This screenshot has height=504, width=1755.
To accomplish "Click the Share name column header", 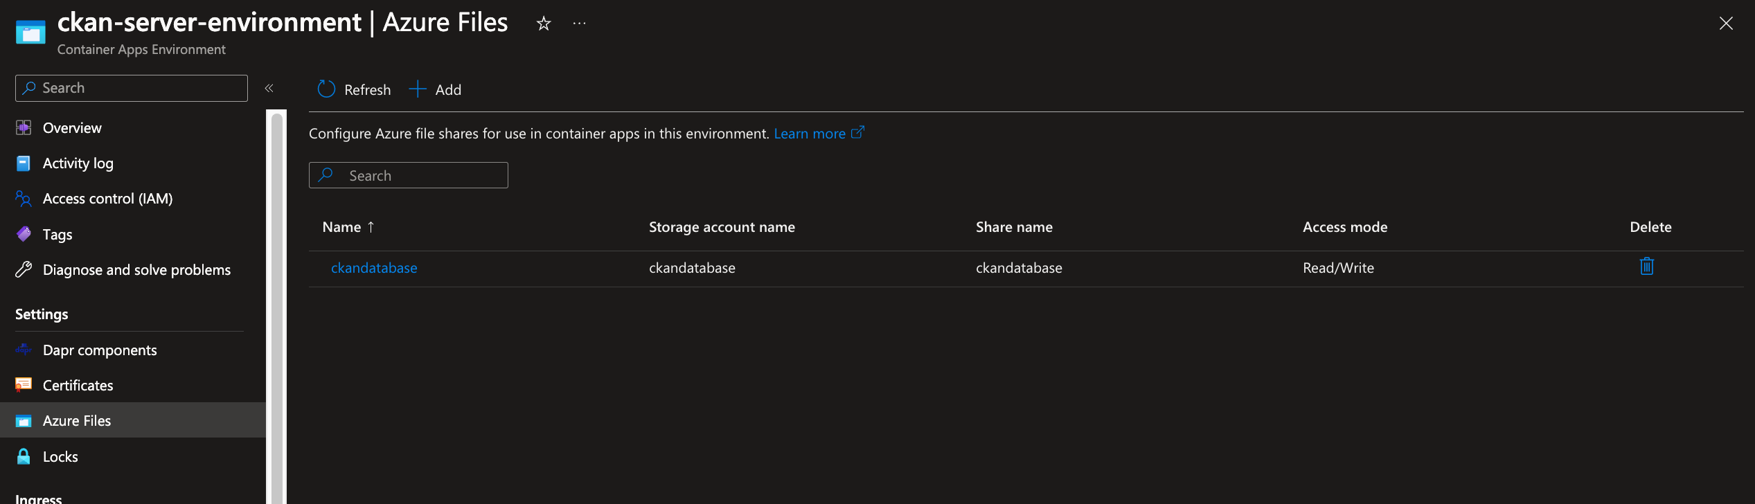I will point(1014,227).
